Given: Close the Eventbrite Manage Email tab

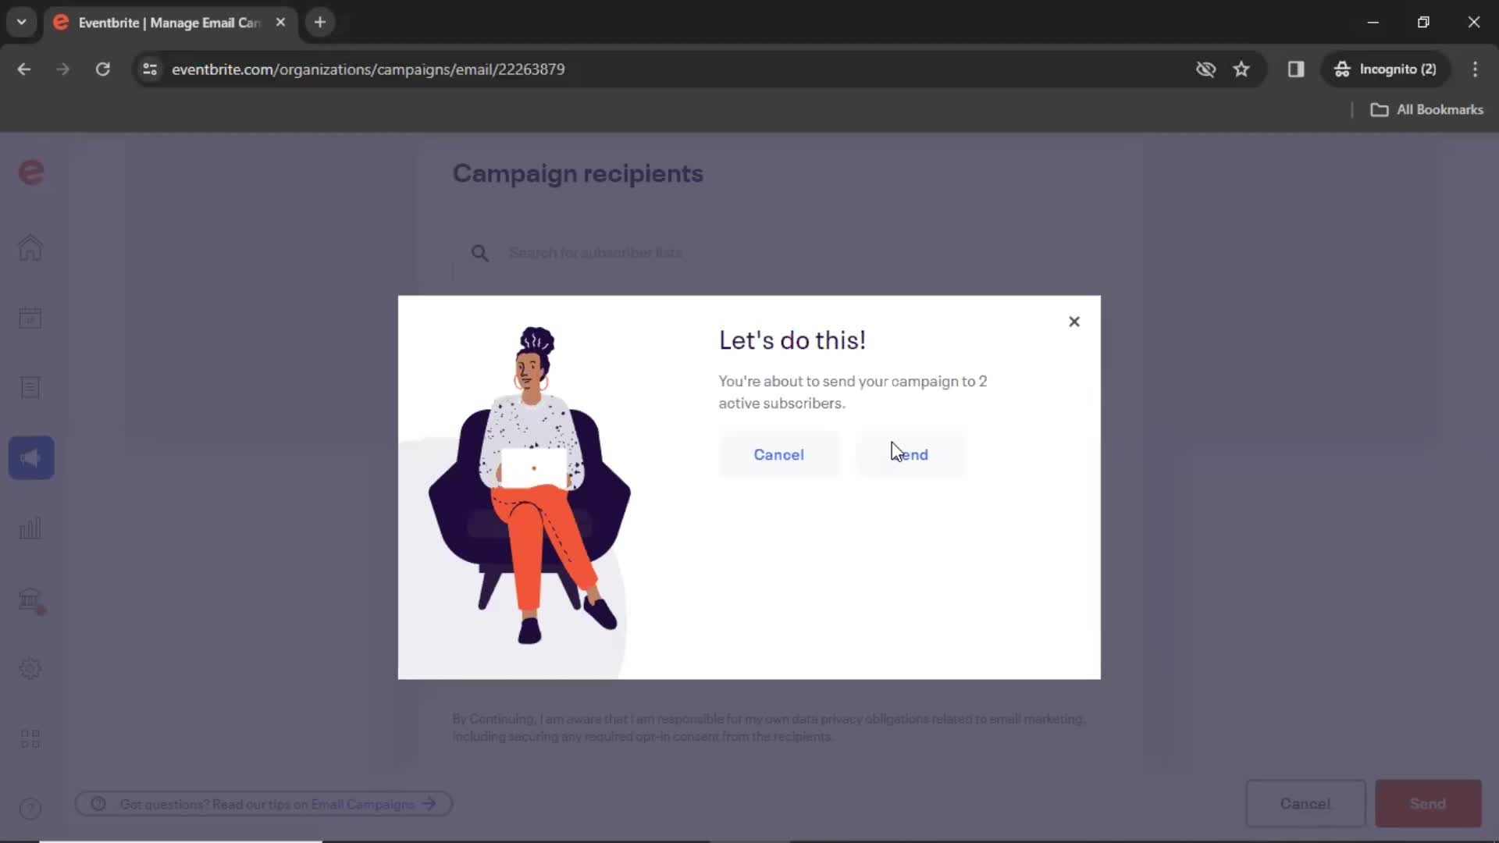Looking at the screenshot, I should click(x=280, y=22).
